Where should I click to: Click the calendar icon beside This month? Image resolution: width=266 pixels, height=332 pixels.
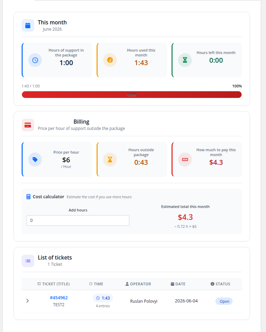click(x=28, y=25)
